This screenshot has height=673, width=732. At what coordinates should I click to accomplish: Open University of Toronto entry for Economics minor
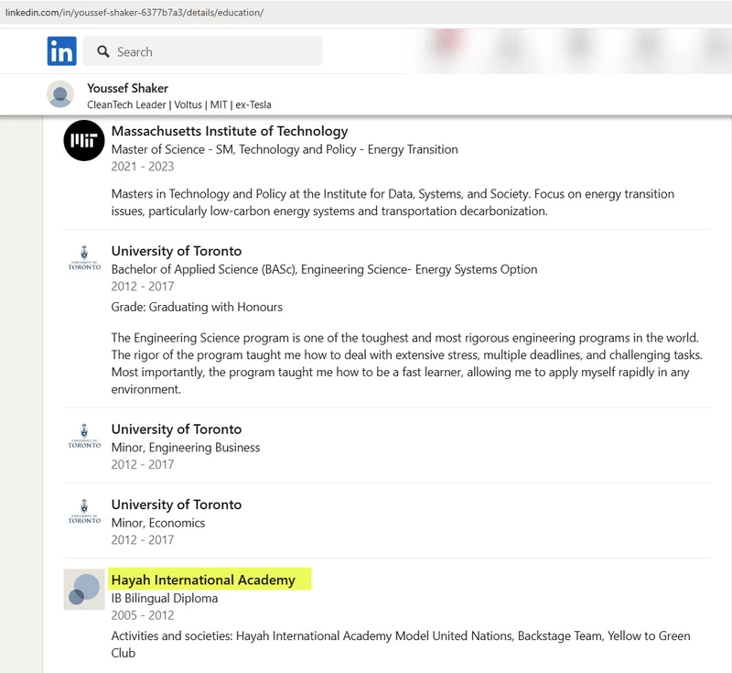pos(177,505)
